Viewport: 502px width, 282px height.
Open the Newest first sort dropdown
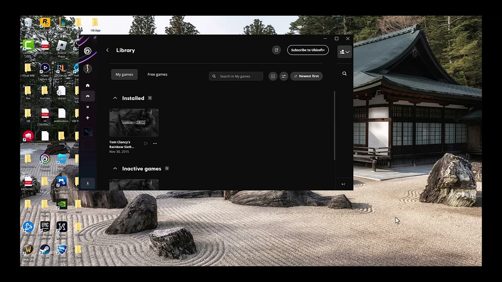point(306,76)
